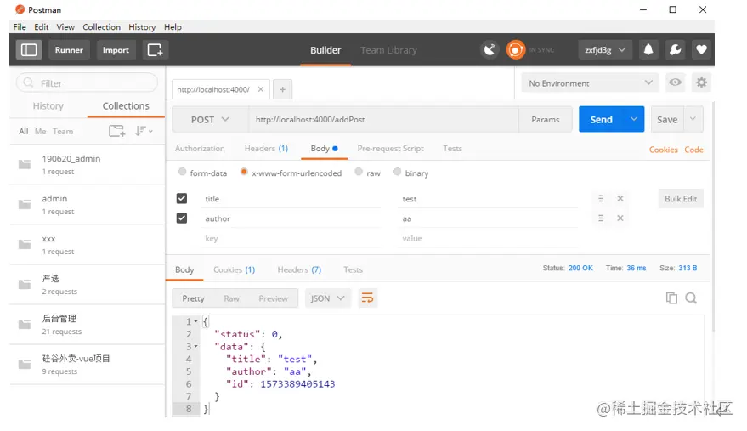Click the filter search magnifier icon

coord(29,83)
